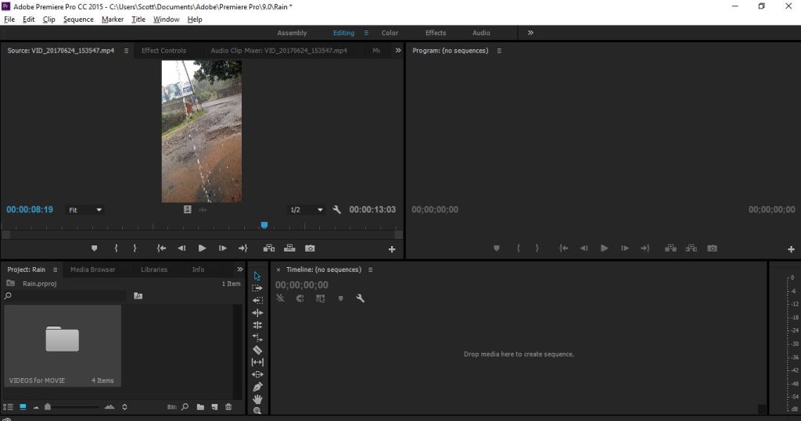The height and width of the screenshot is (421, 801).
Task: Toggle Snap in the Timeline panel
Action: 300,298
